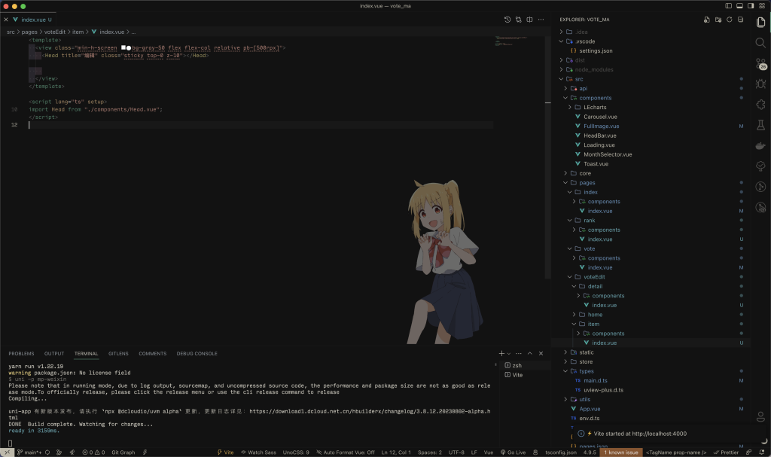The height and width of the screenshot is (457, 771).
Task: Switch to the PROBLEMS panel tab
Action: [21, 353]
